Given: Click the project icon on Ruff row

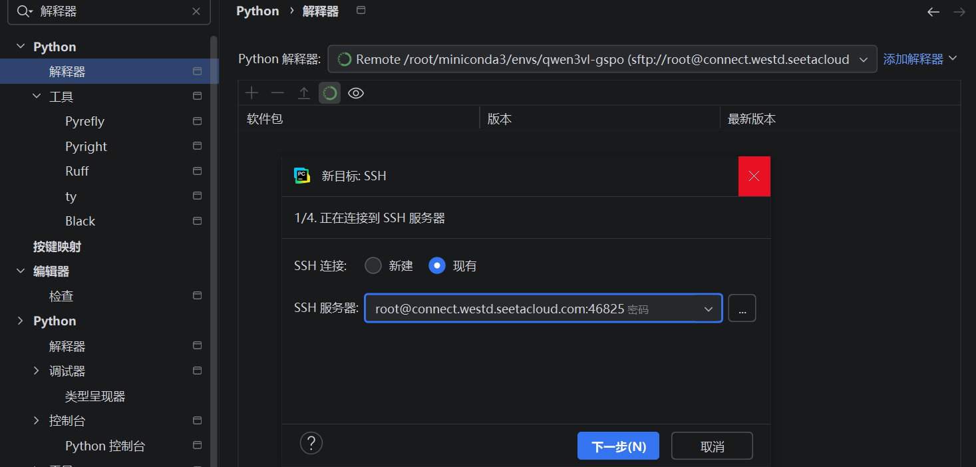Looking at the screenshot, I should pyautogui.click(x=197, y=171).
